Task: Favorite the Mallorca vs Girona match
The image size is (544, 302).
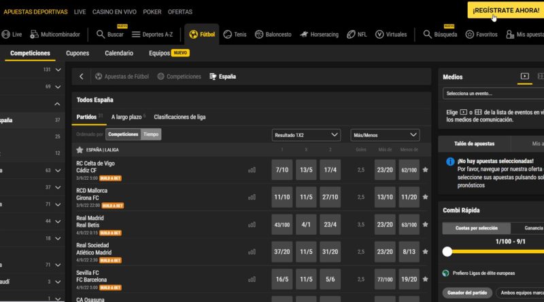Action: click(426, 197)
